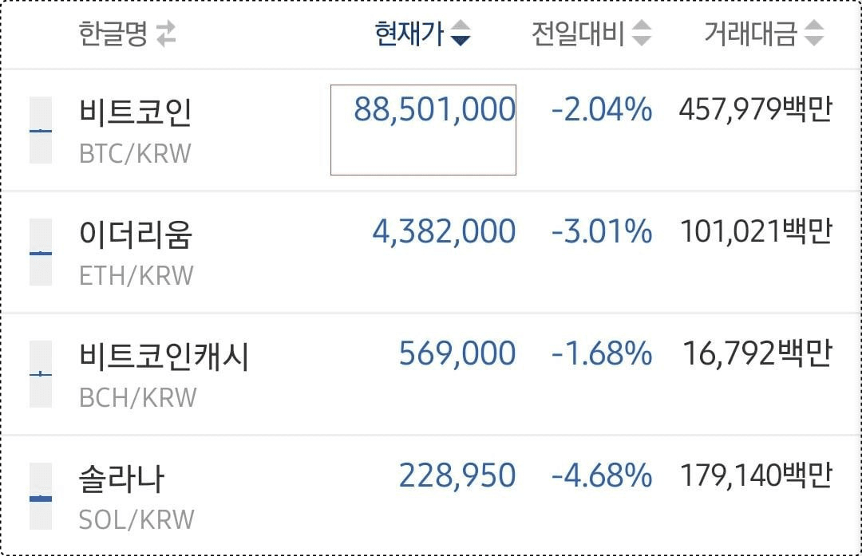Open the 비트코인캐시 candle mini chart

click(x=41, y=374)
